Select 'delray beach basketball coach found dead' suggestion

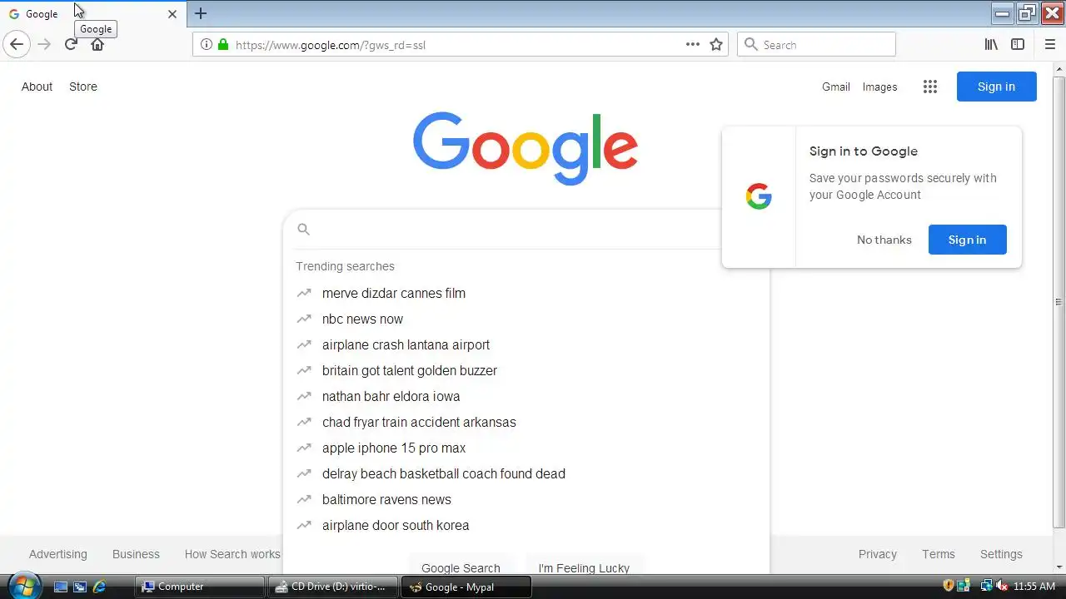coord(526,473)
